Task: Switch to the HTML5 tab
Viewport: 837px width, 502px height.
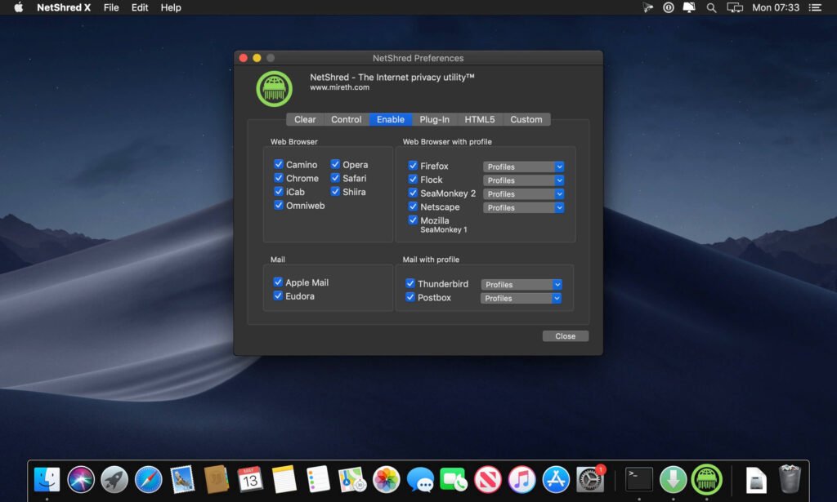Action: point(480,119)
